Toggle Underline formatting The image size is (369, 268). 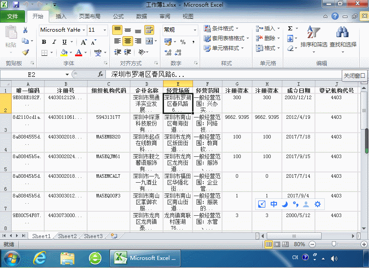(x=64, y=42)
